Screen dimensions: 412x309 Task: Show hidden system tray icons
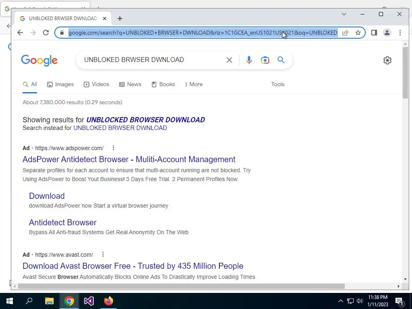point(340,301)
